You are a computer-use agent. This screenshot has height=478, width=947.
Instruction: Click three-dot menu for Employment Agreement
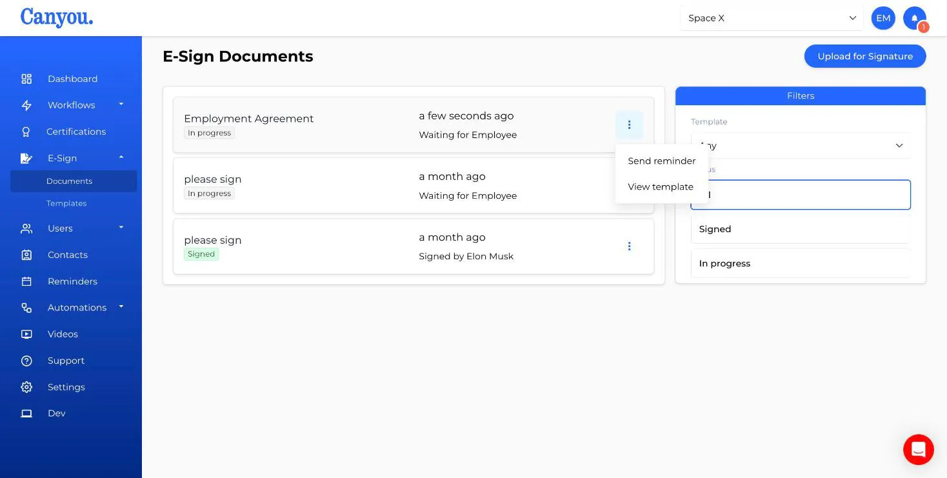[x=629, y=124]
